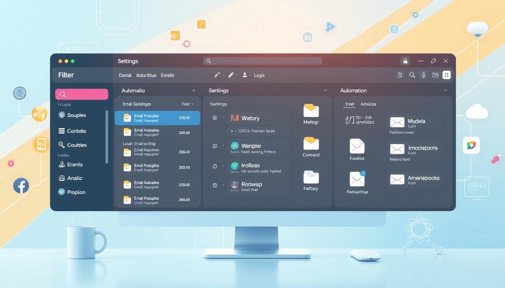505x288 pixels.
Task: Click the "Ameriapocks" entry text
Action: click(423, 178)
